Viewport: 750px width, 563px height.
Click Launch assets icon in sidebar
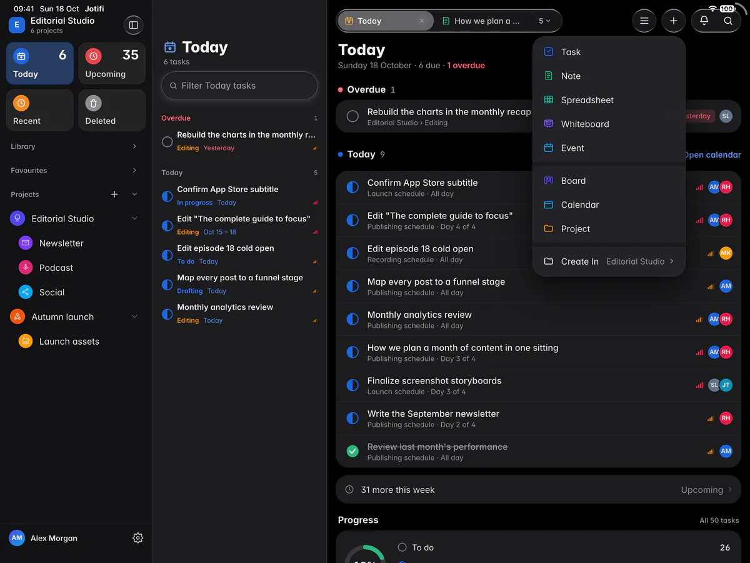click(x=26, y=341)
